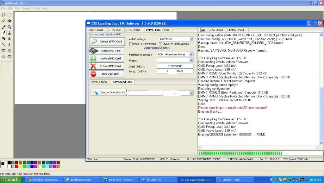This screenshot has width=324, height=183.
Task: Click the Length (HEX) input field
Action: tap(175, 71)
